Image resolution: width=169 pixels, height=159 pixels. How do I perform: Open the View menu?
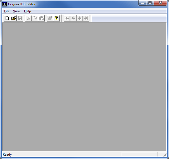point(16,11)
